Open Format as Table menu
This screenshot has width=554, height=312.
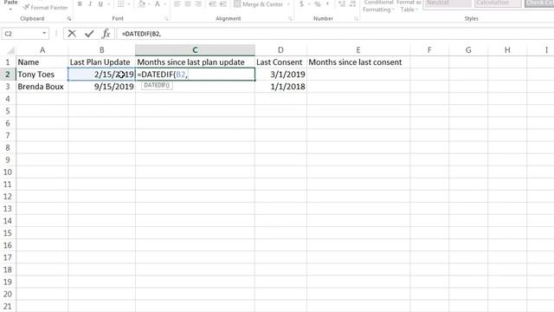point(409,6)
